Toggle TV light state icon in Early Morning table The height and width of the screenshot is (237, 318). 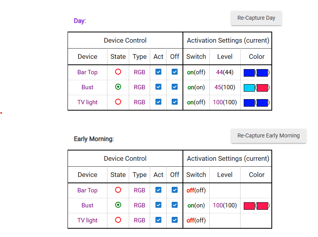click(x=118, y=220)
